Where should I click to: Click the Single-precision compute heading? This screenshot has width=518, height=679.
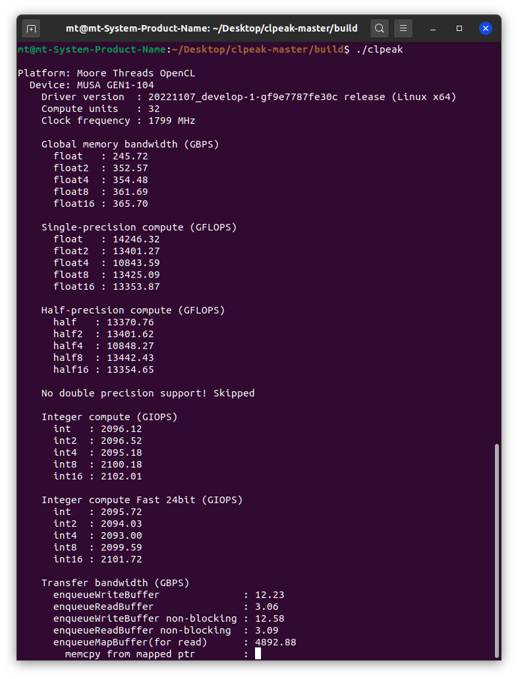(x=138, y=227)
